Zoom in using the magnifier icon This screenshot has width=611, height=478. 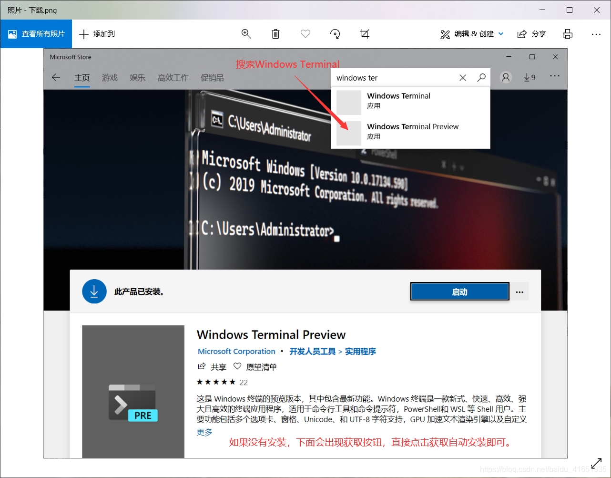(x=246, y=34)
